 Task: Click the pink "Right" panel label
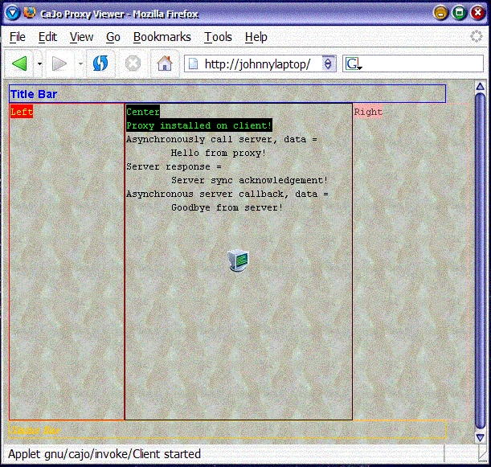pos(368,112)
